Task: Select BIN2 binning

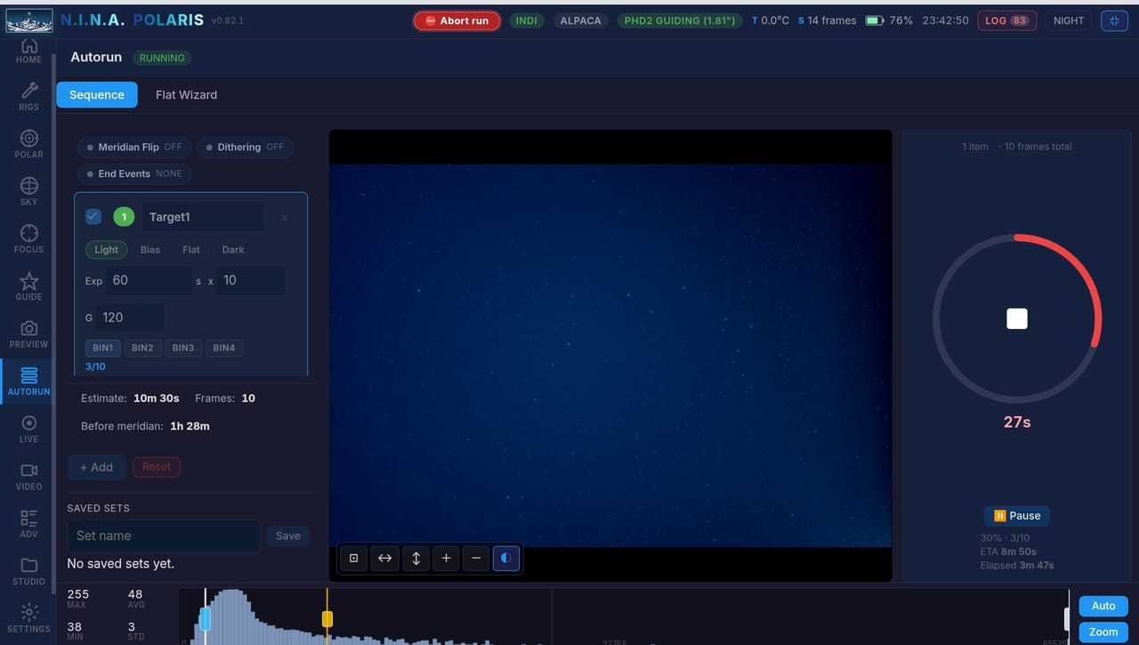Action: coord(142,348)
